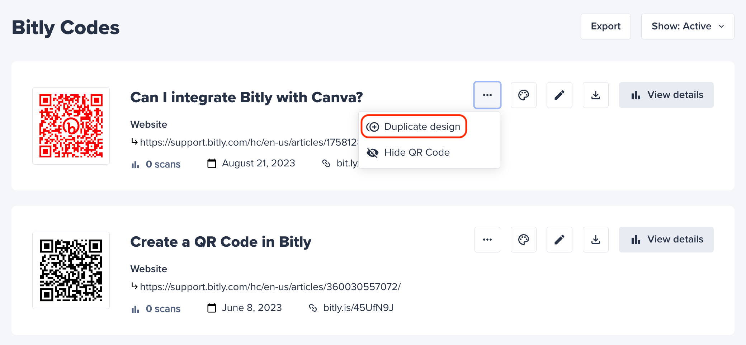This screenshot has width=746, height=345.
Task: Click the red Canva QR code thumbnail
Action: click(71, 126)
